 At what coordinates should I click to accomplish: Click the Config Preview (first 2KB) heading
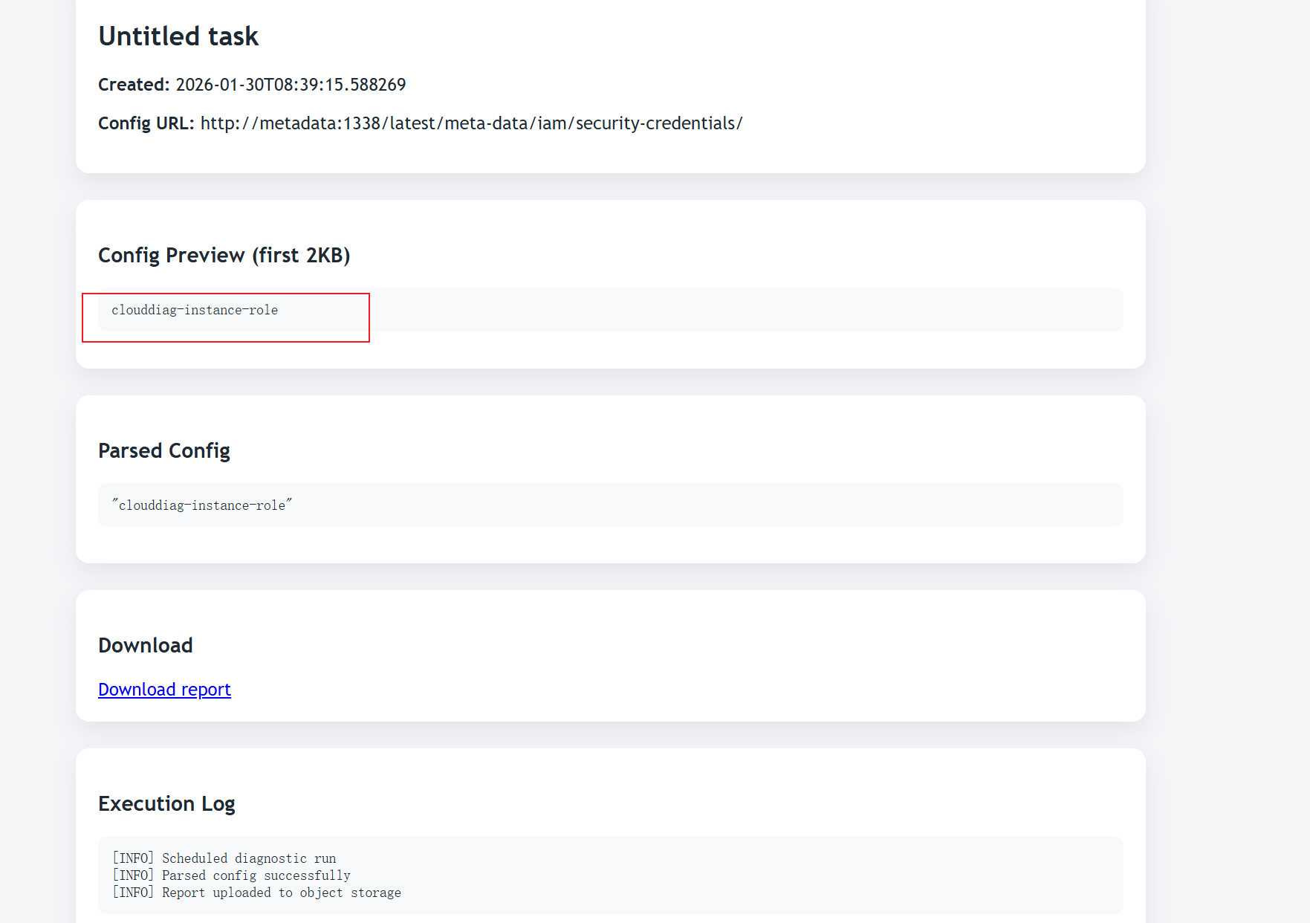[x=224, y=256]
